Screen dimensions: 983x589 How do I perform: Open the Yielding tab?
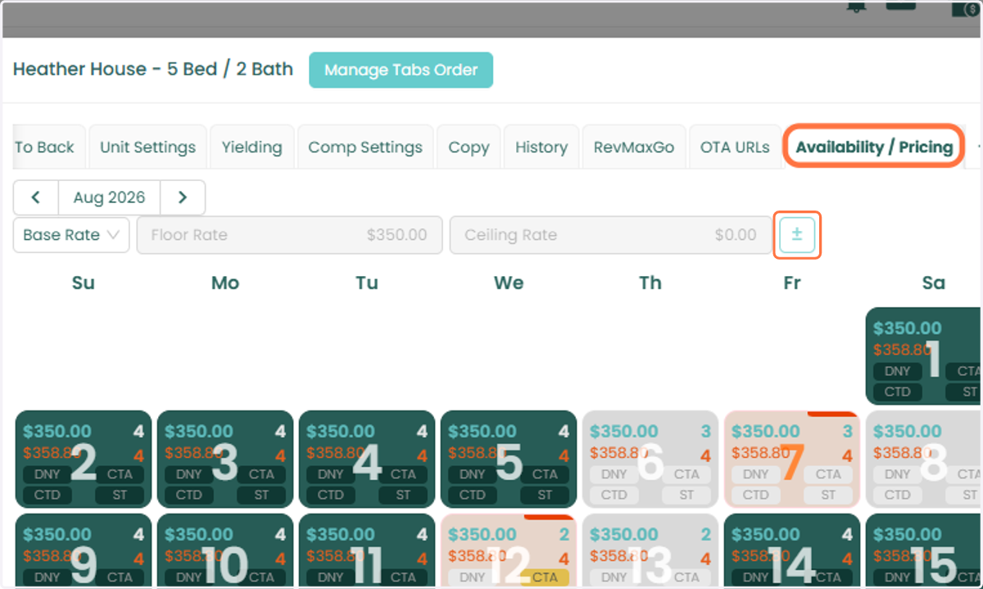click(x=251, y=147)
